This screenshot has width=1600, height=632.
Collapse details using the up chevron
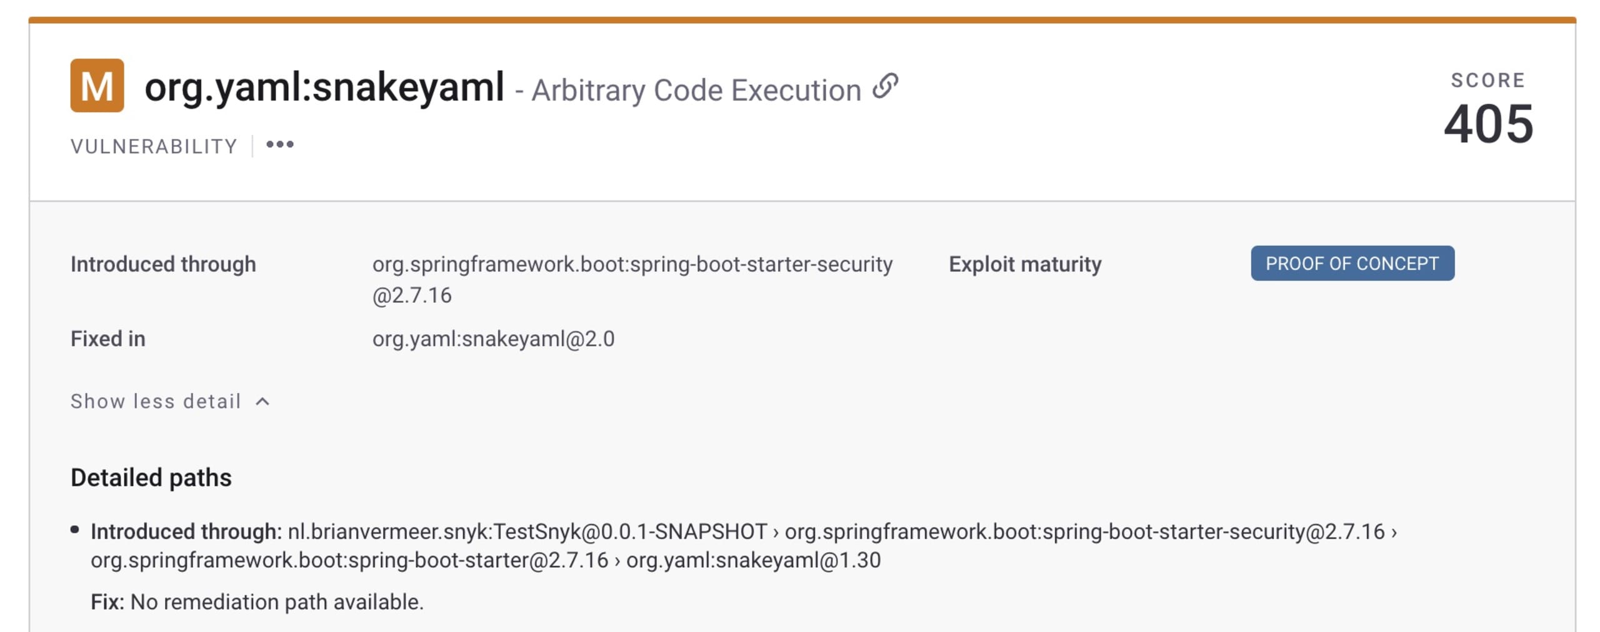pyautogui.click(x=263, y=402)
